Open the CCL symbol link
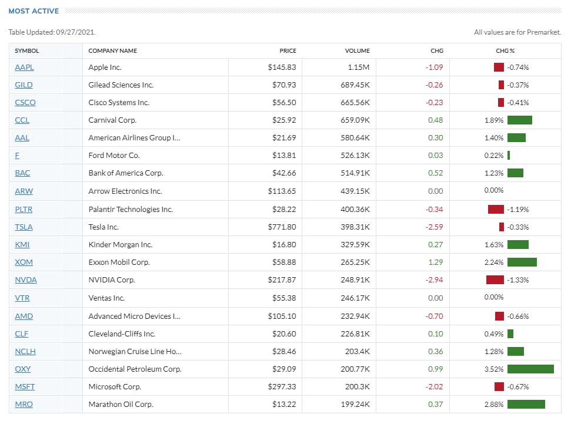Image resolution: width=571 pixels, height=421 pixels. click(22, 120)
